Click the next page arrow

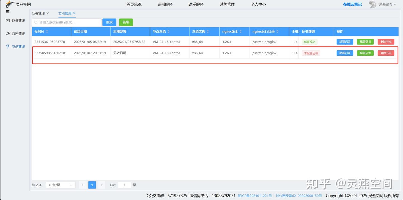pyautogui.click(x=101, y=185)
